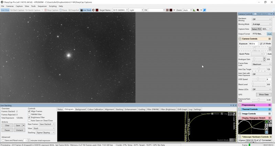275x146 pixels.
Task: Toggle the telescope Connected checkbox
Action: pyautogui.click(x=260, y=141)
